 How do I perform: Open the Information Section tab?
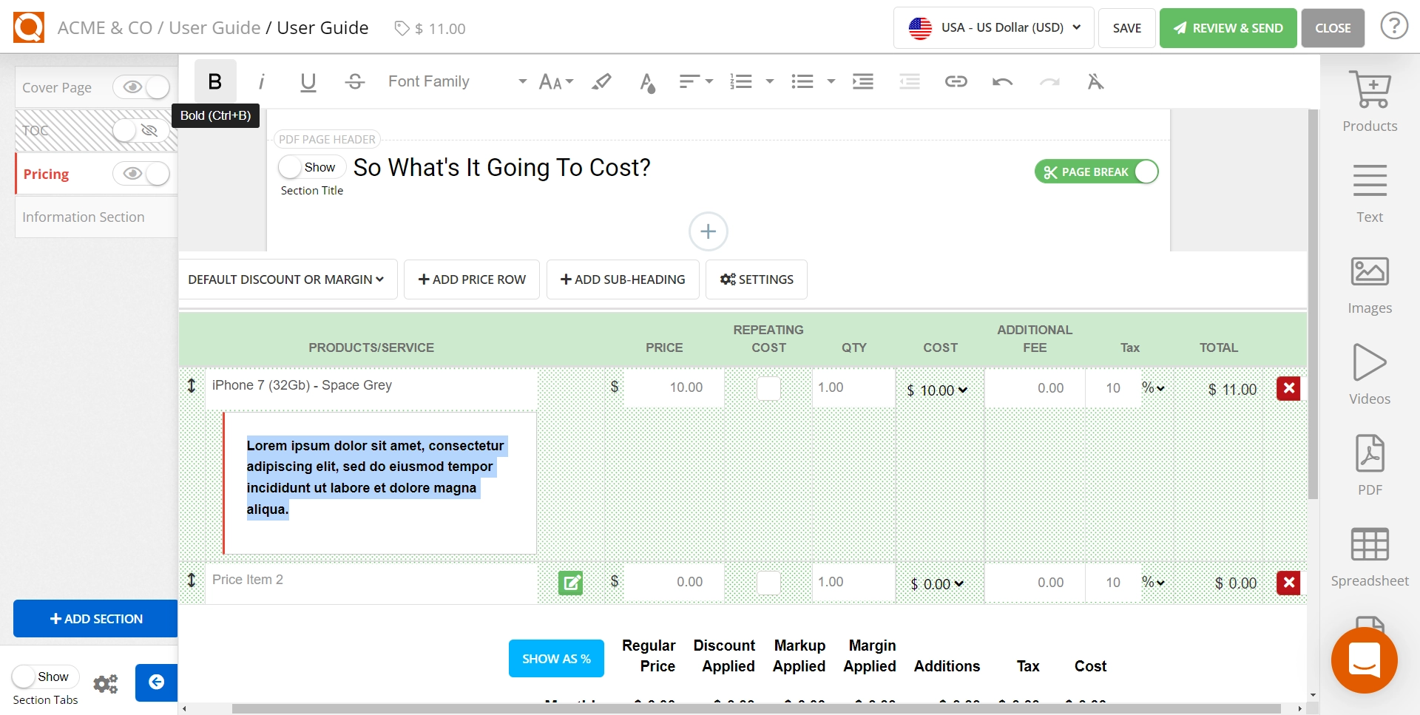84,217
